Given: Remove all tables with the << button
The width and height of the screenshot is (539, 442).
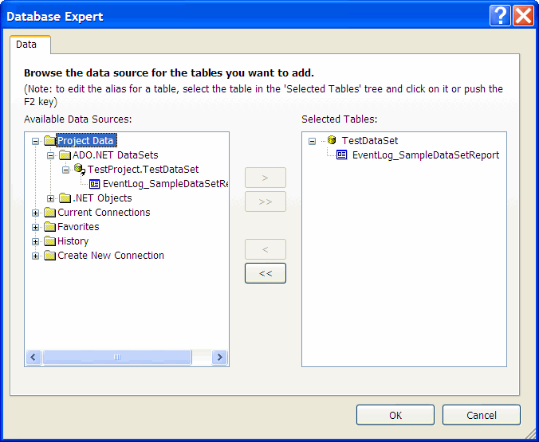Looking at the screenshot, I should pos(266,273).
